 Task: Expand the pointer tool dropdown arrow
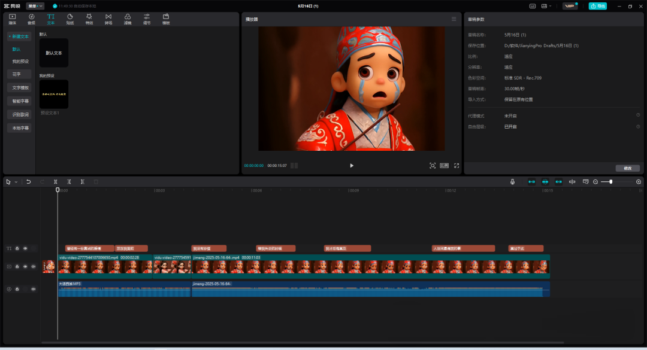pyautogui.click(x=16, y=182)
